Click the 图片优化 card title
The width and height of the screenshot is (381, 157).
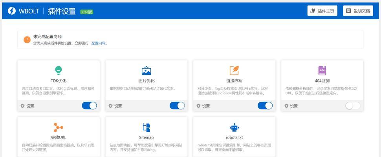point(146,81)
